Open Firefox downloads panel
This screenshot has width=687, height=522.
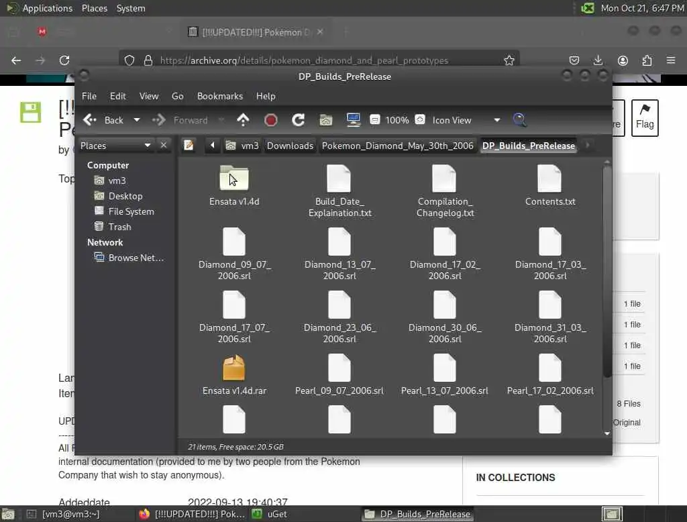(x=598, y=60)
